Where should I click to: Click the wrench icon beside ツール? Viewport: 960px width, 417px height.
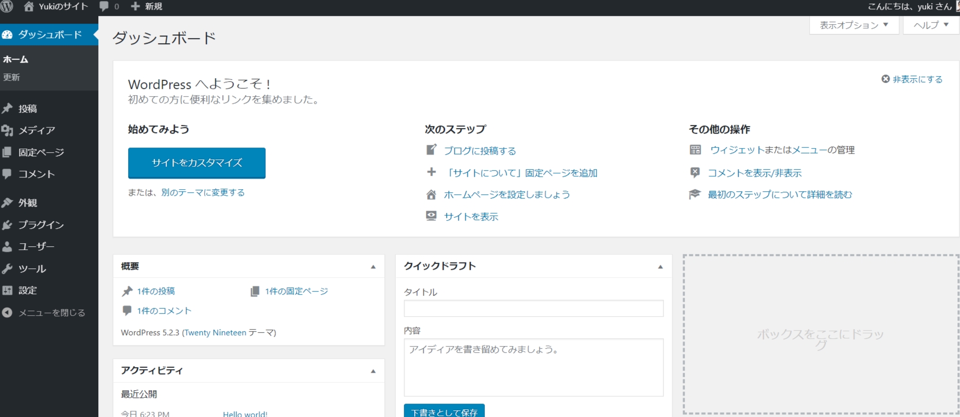[7, 268]
